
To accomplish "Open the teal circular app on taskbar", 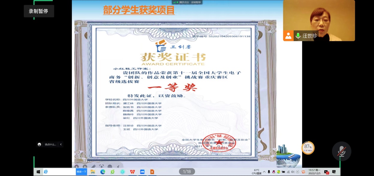I will click(x=123, y=172).
